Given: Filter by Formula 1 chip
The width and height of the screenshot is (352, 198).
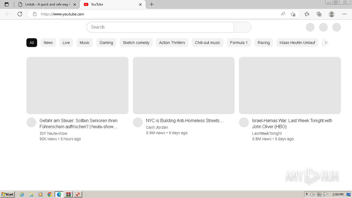Looking at the screenshot, I should (x=239, y=43).
